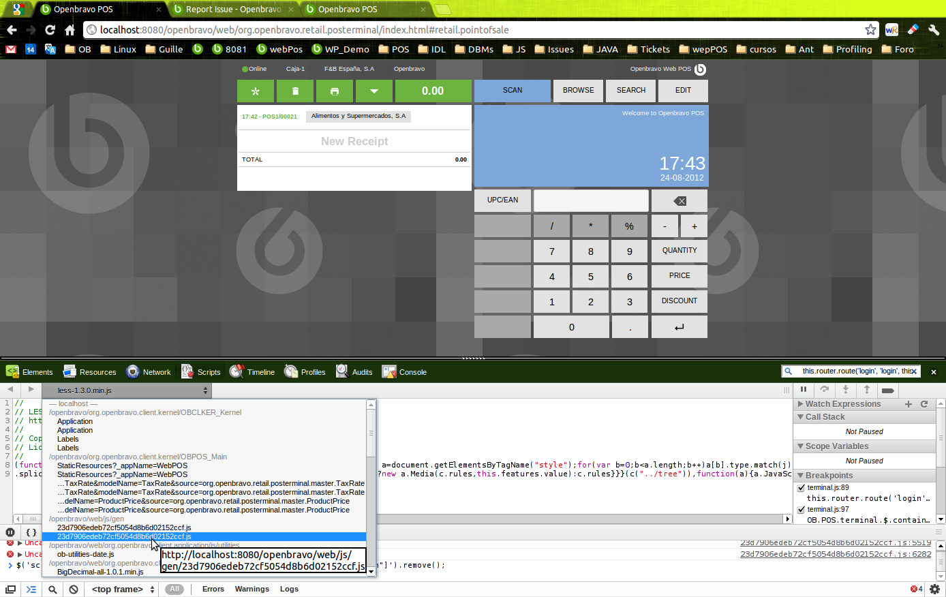The image size is (946, 597).
Task: Open the Resources panel in DevTools
Action: [x=89, y=372]
